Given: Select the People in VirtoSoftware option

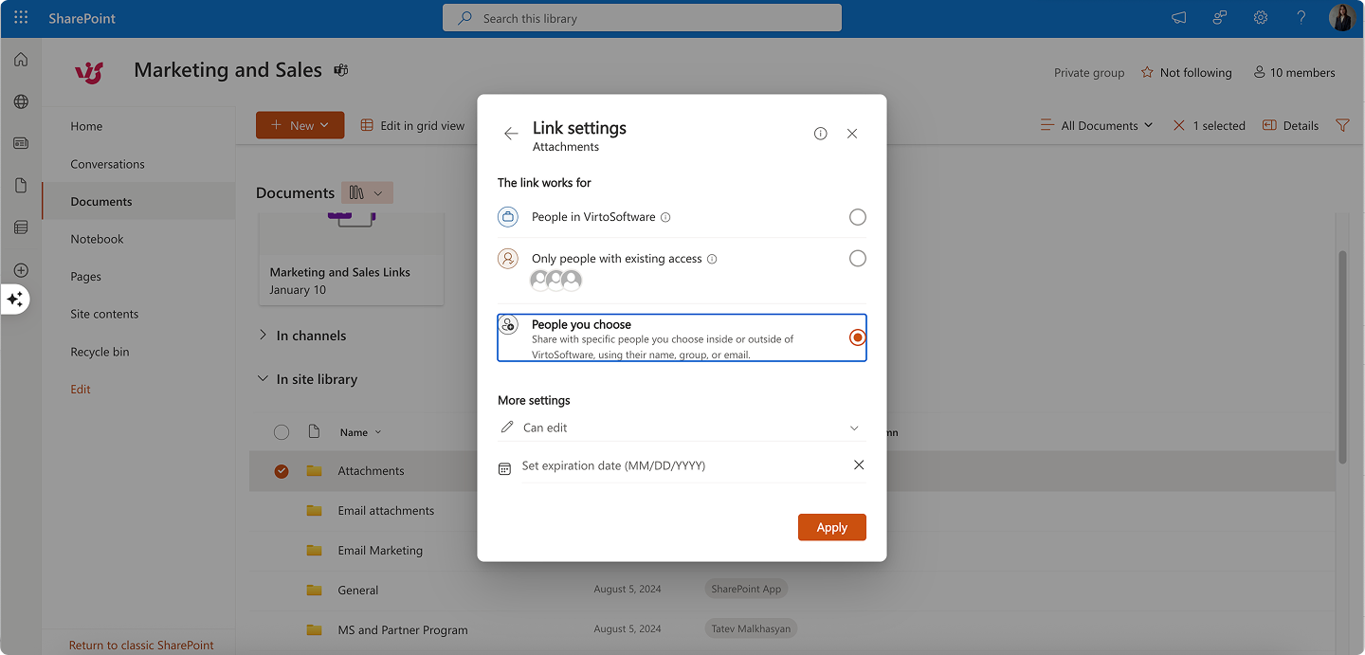Looking at the screenshot, I should (x=857, y=216).
